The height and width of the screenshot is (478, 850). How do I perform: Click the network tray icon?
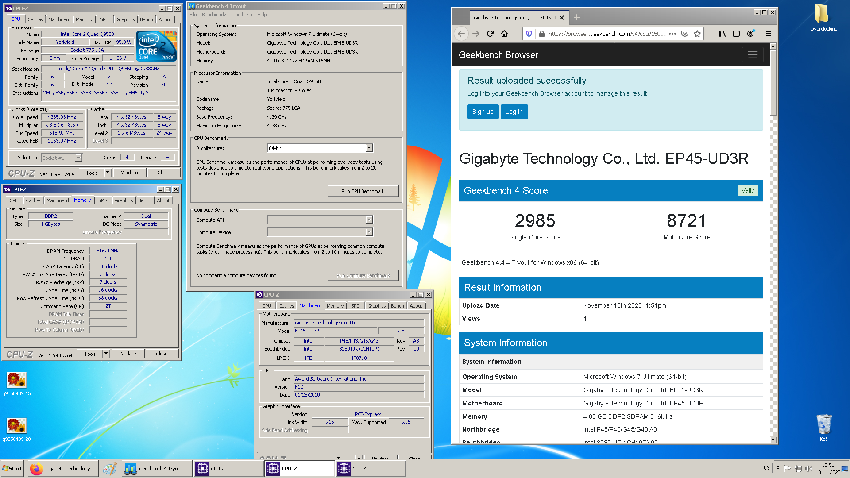(798, 469)
